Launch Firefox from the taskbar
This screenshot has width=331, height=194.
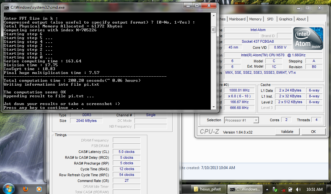[26, 189]
